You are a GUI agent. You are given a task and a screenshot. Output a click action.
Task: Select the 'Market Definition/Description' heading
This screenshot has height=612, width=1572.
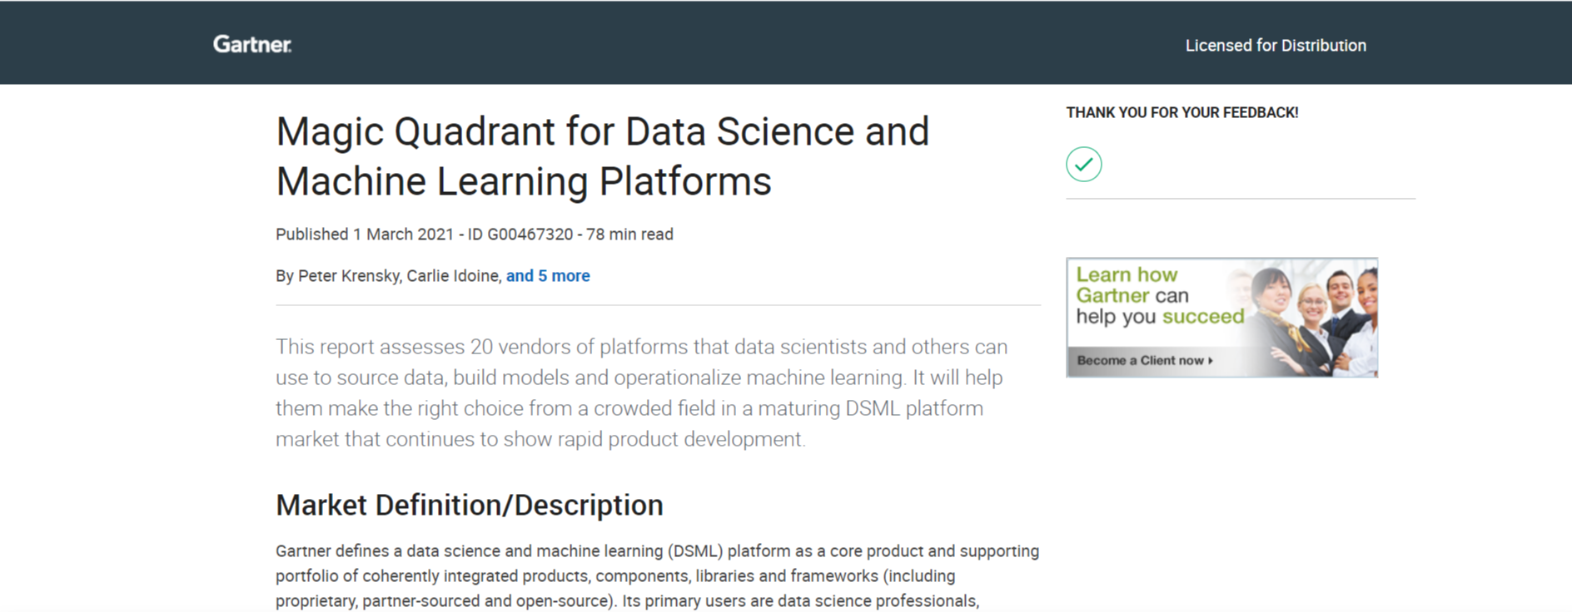470,506
